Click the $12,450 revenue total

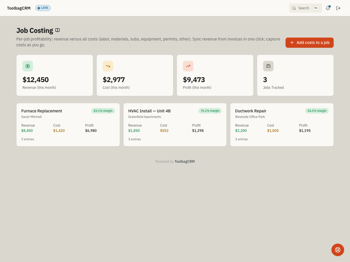tap(36, 79)
